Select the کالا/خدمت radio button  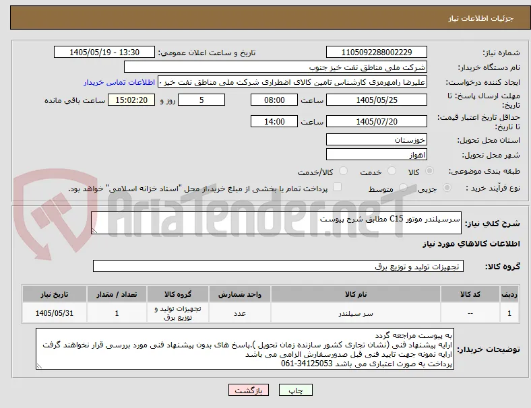[x=344, y=171]
